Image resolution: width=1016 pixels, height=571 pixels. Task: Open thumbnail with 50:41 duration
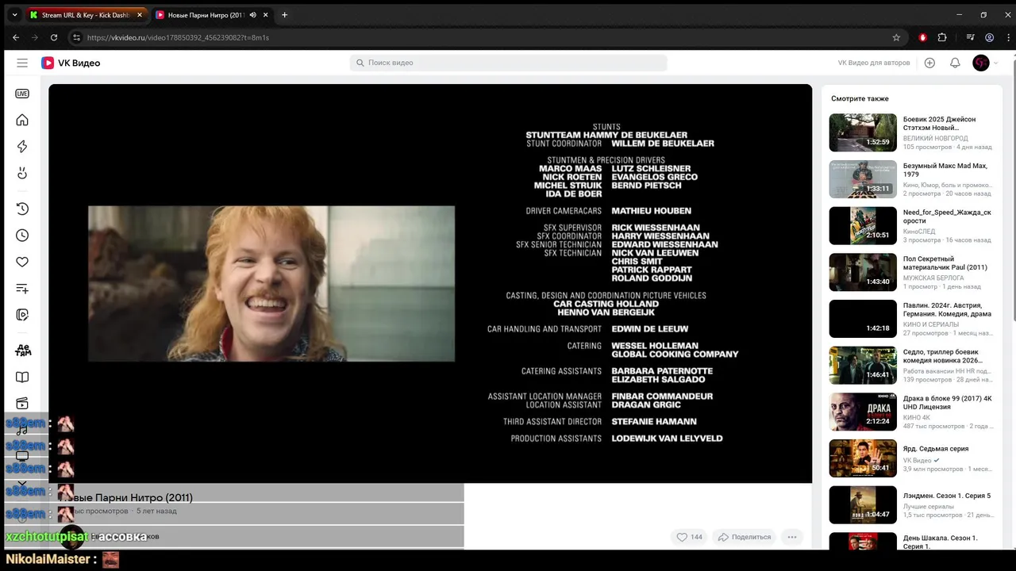pos(863,458)
